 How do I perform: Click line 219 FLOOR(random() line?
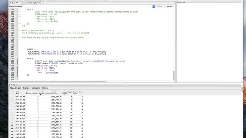pyautogui.click(x=59, y=63)
